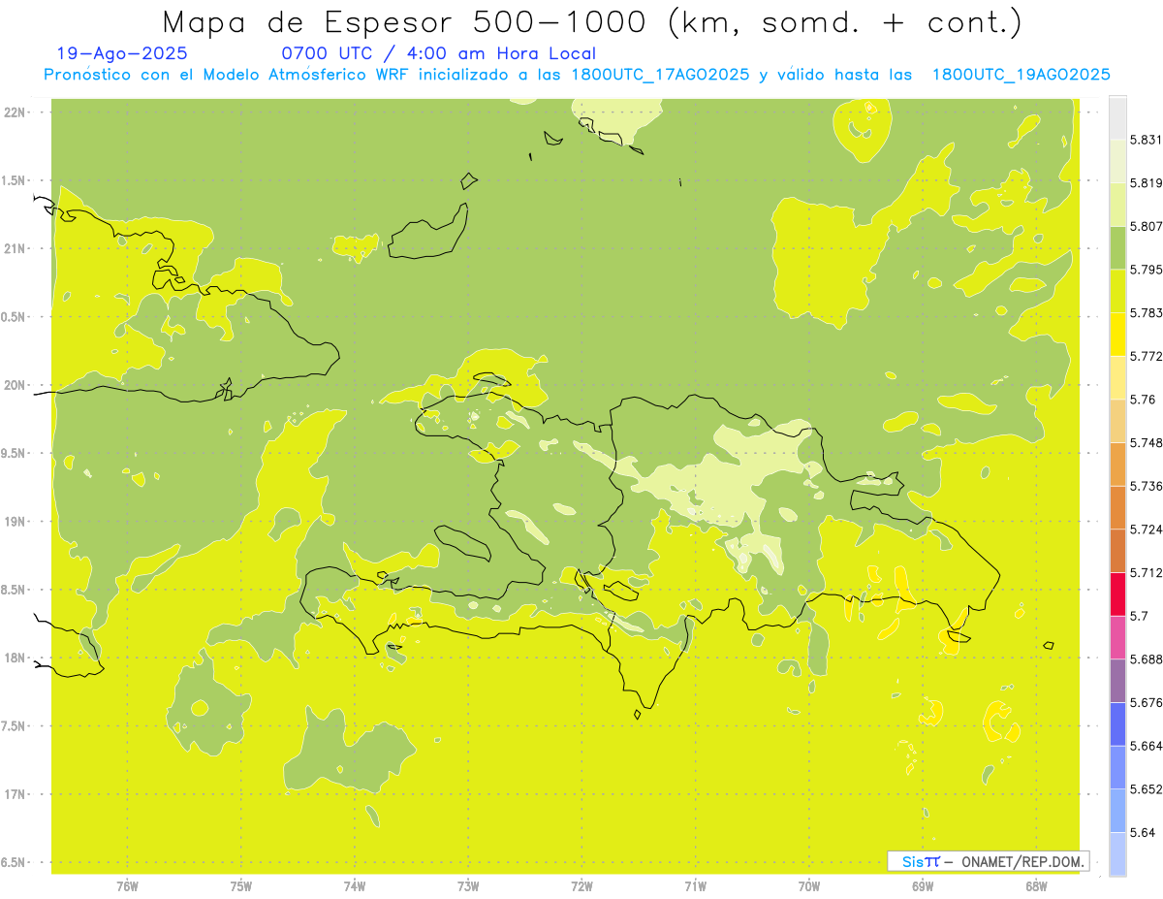The width and height of the screenshot is (1163, 899).
Task: Click the colorbar value 5.819
Action: 1146,183
